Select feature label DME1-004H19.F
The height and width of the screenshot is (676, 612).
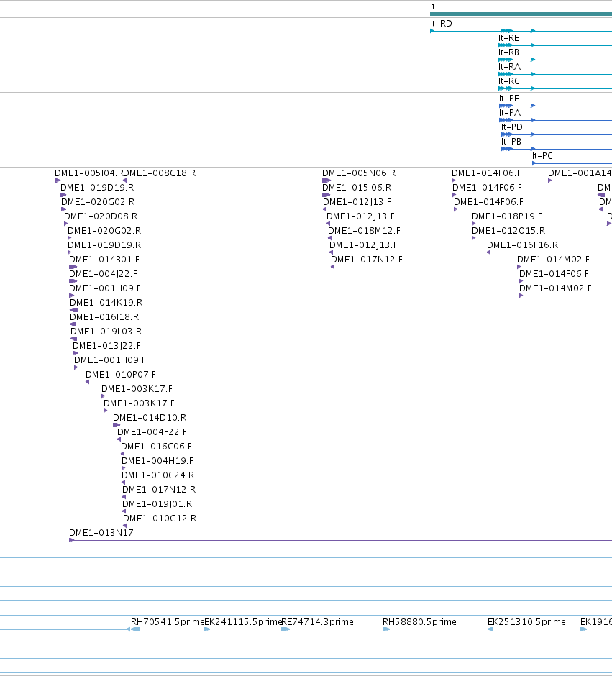click(x=157, y=460)
